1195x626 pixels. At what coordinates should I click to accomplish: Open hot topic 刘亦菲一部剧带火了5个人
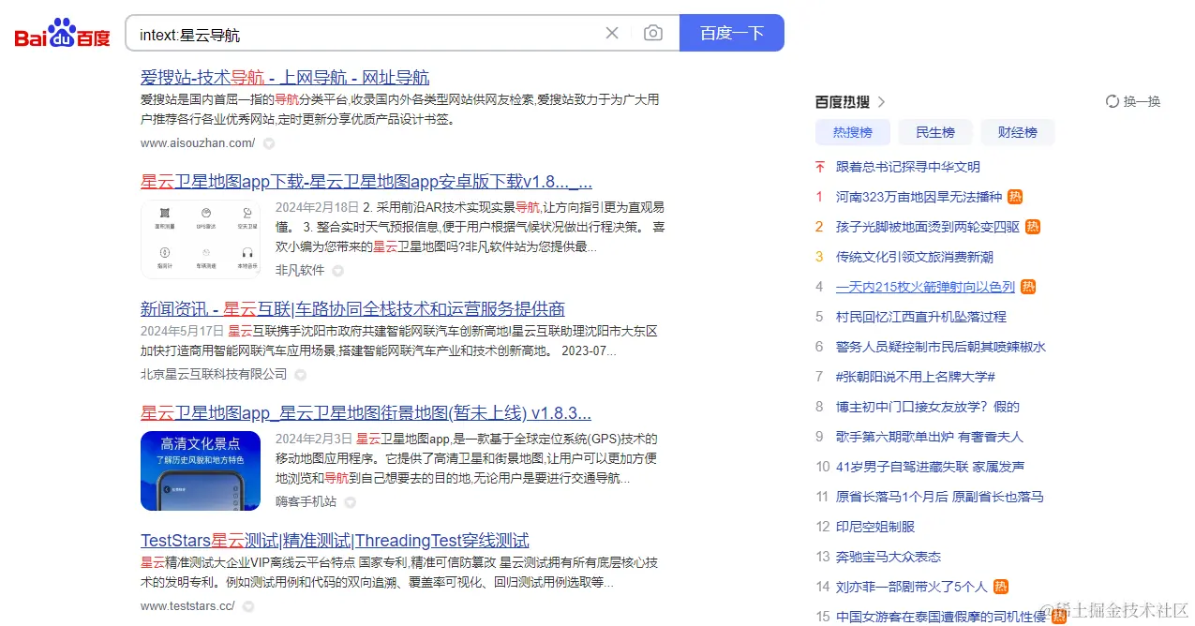(912, 587)
